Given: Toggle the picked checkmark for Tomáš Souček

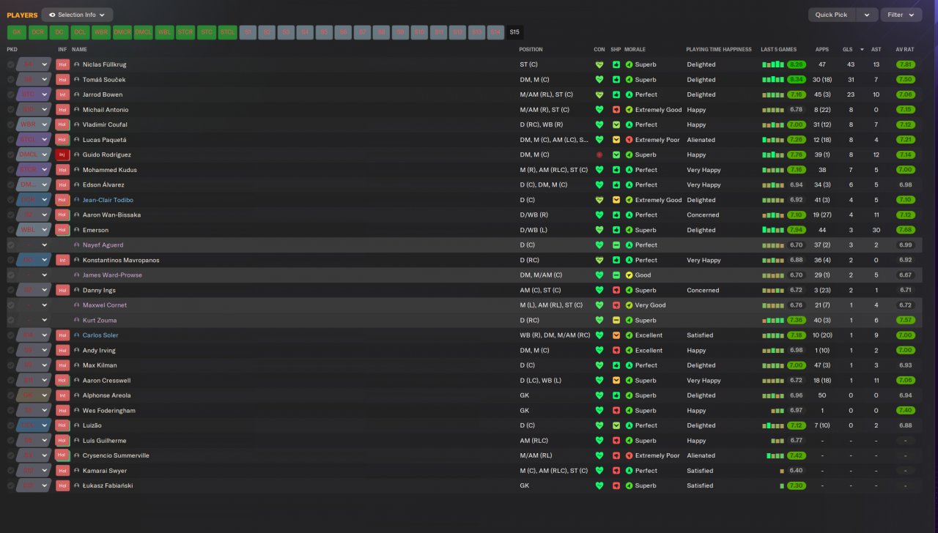Looking at the screenshot, I should 10,80.
